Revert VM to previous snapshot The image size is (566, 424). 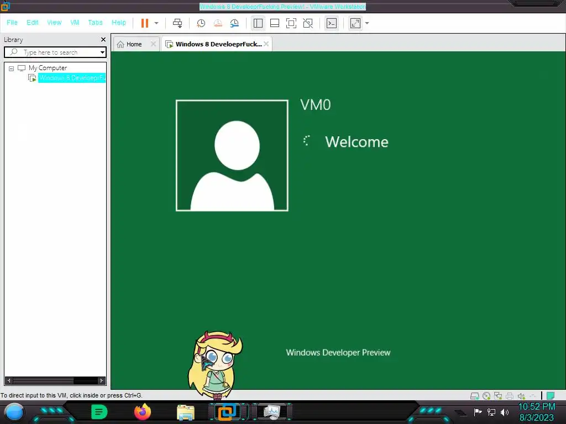pos(218,23)
